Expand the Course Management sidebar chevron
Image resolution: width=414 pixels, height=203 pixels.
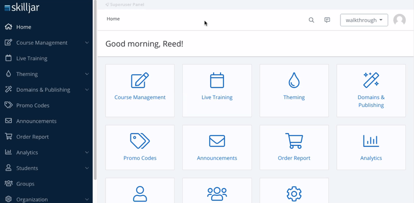[x=87, y=43]
